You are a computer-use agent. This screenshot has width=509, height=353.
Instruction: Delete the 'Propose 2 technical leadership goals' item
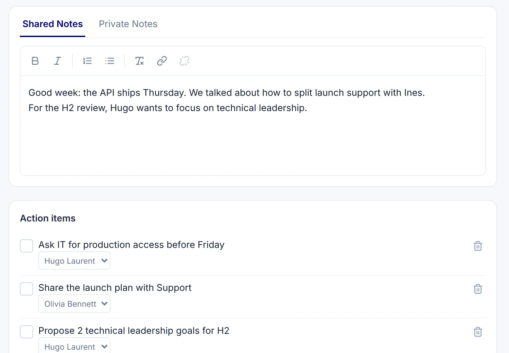click(x=478, y=332)
